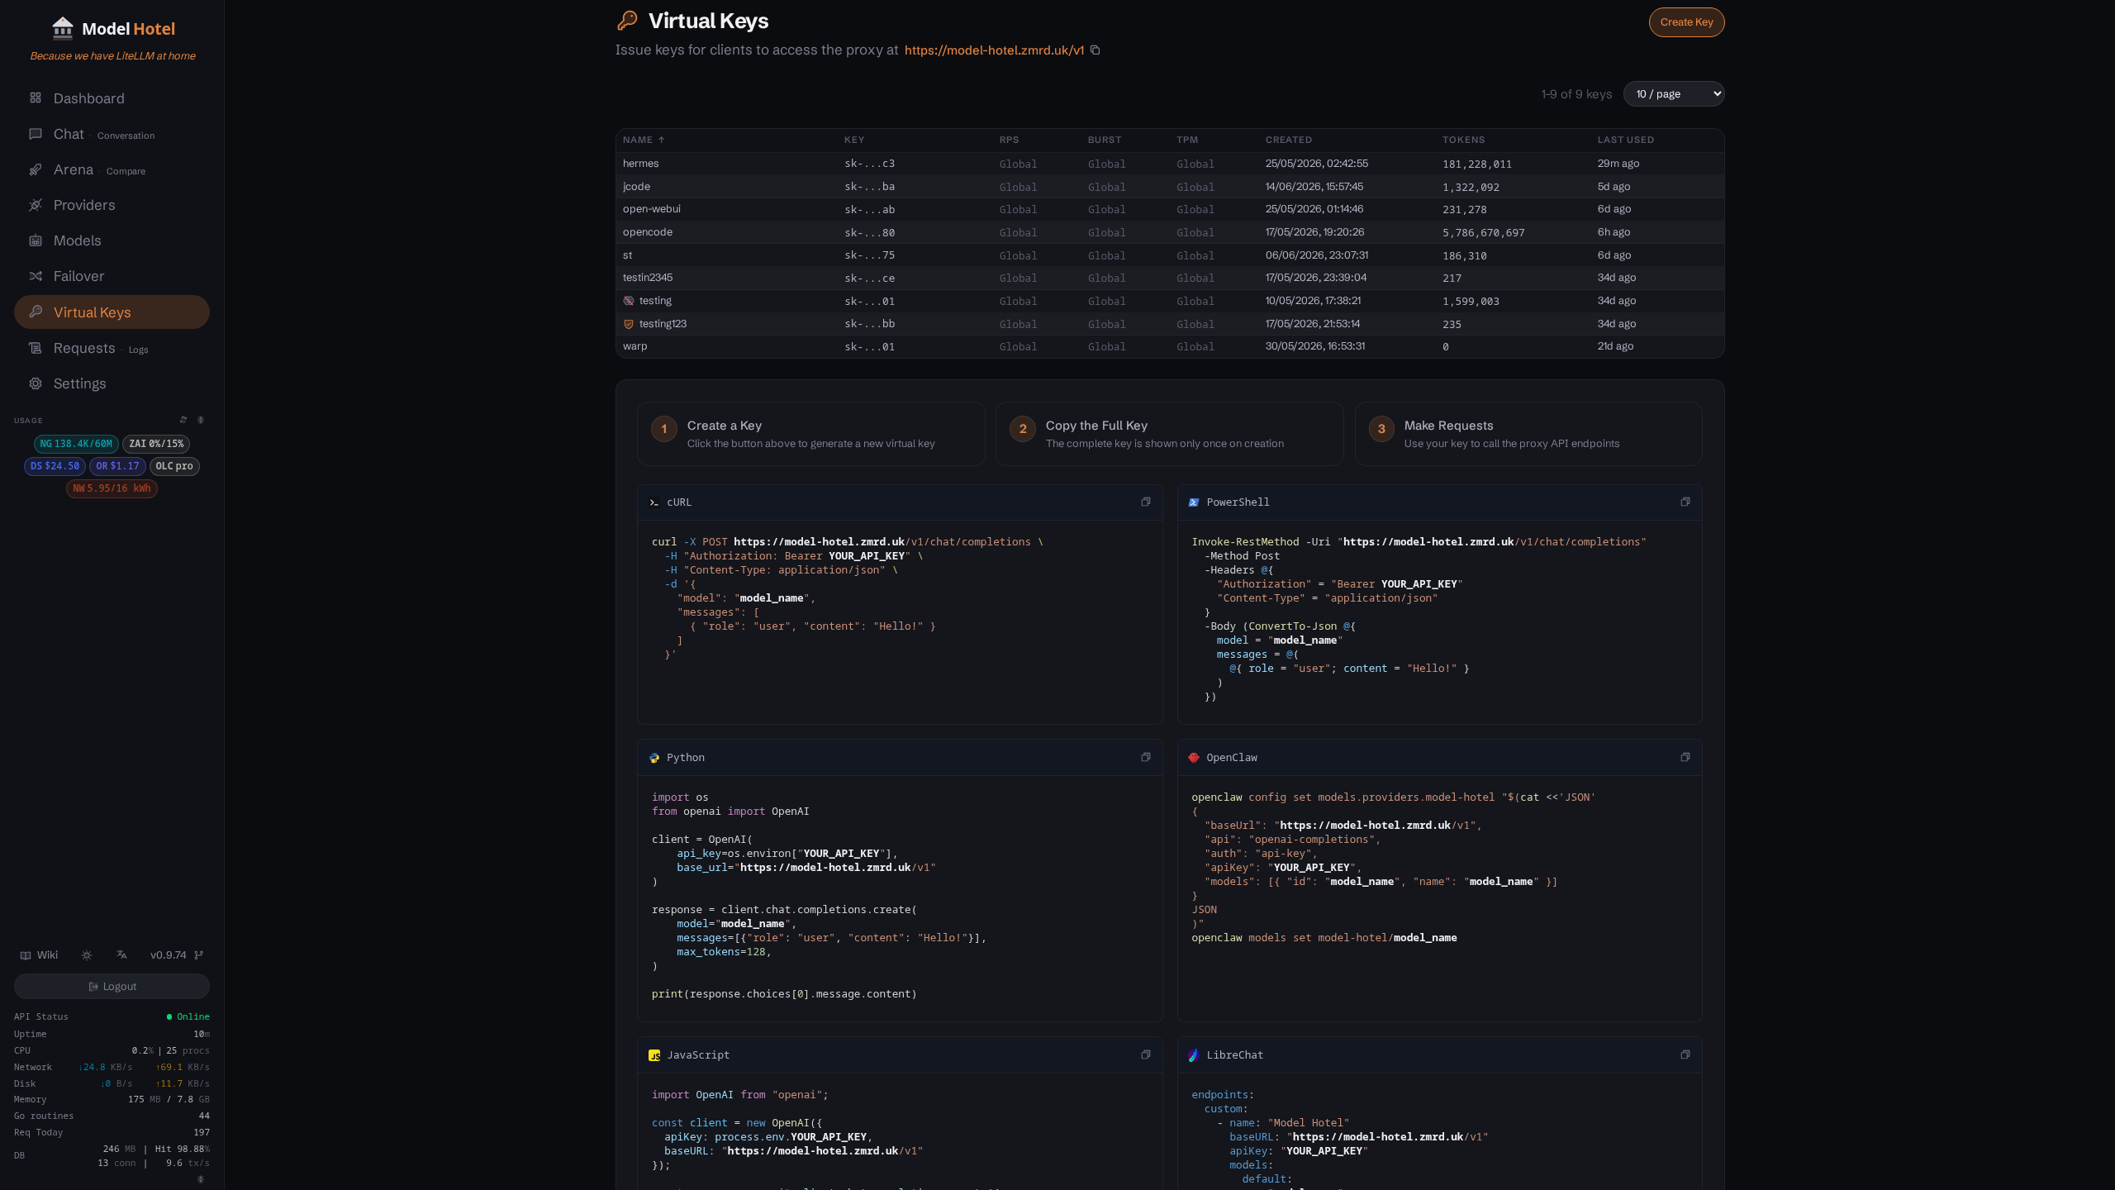Click the Create Key button

[1686, 22]
